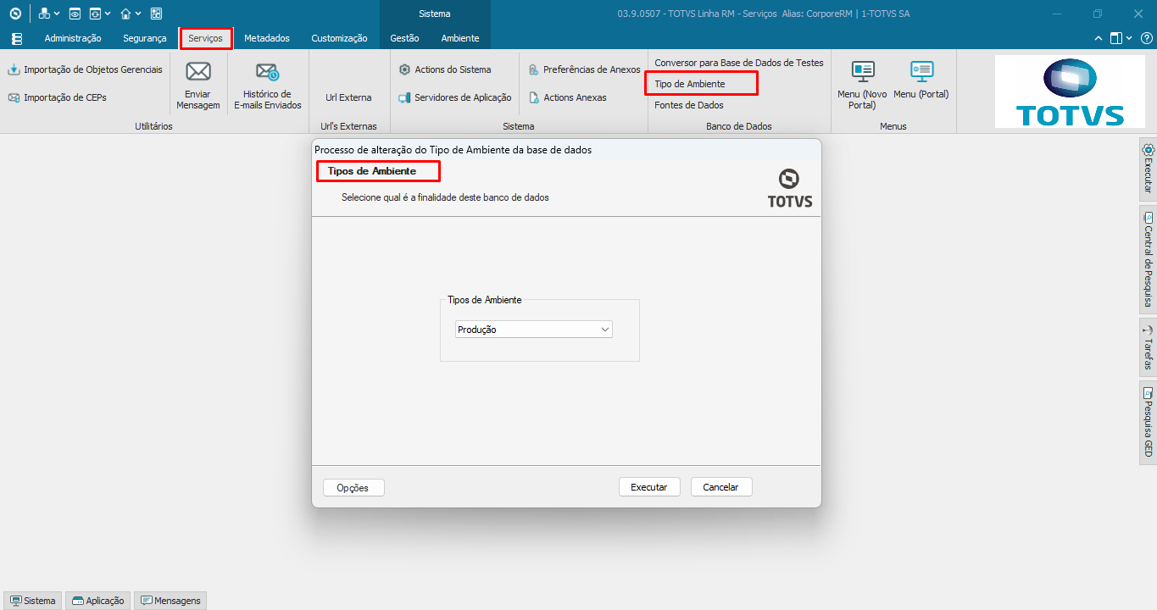Screen dimensions: 1157x610
Task: Collapse the ribbon with the up chevron
Action: click(1099, 38)
